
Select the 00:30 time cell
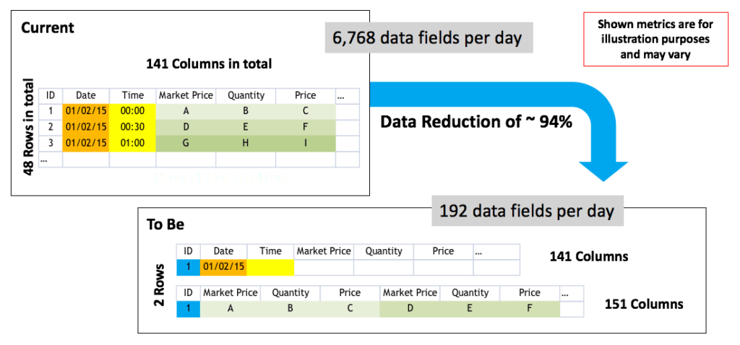[x=132, y=126]
